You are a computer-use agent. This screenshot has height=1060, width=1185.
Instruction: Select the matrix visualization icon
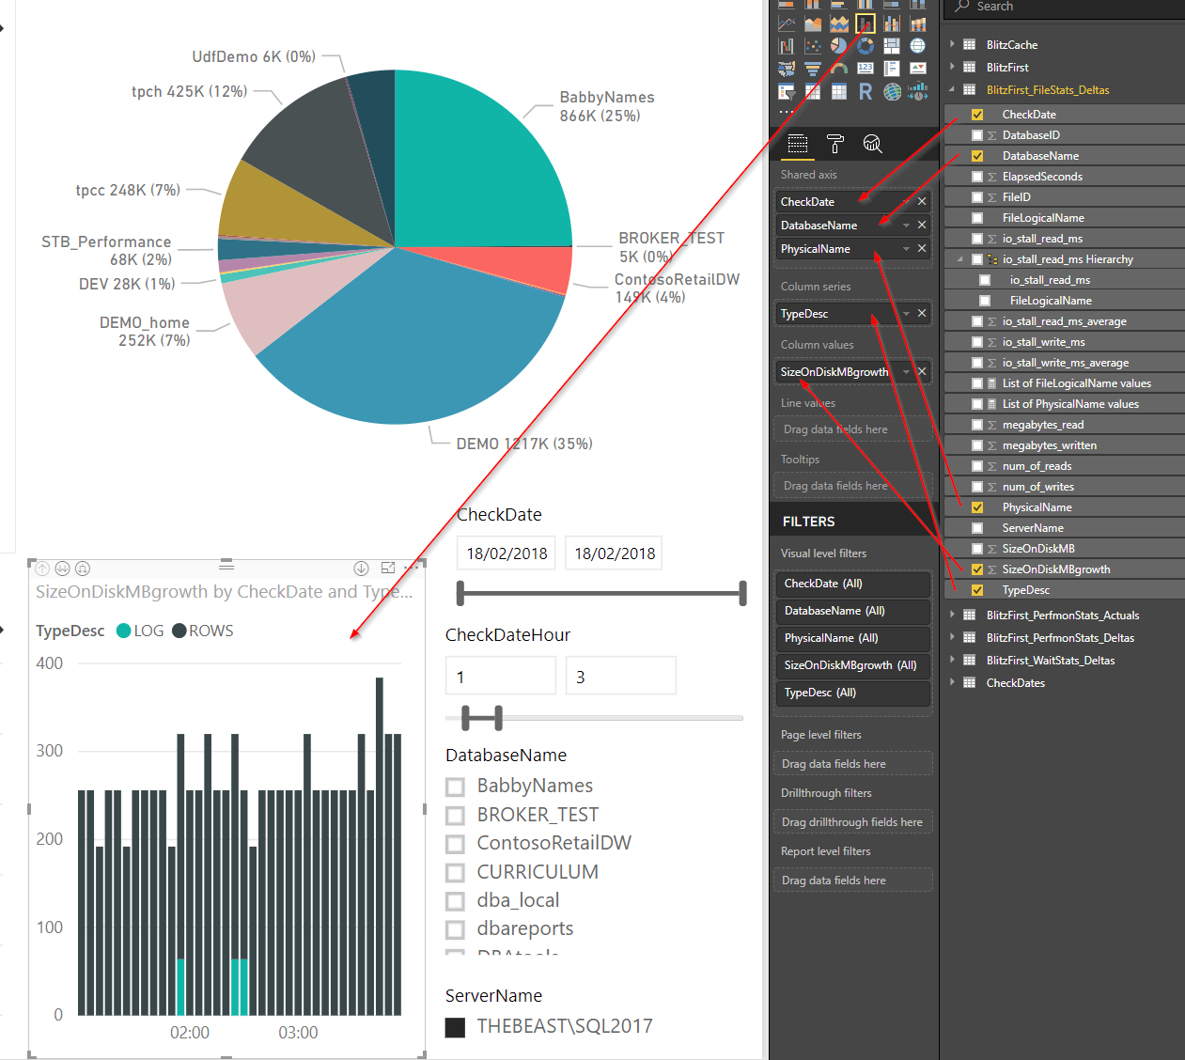[839, 91]
